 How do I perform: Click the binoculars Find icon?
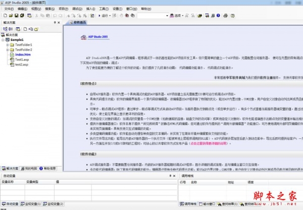tap(172, 16)
